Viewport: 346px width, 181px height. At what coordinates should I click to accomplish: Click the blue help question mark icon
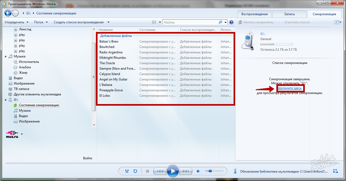[x=231, y=22]
